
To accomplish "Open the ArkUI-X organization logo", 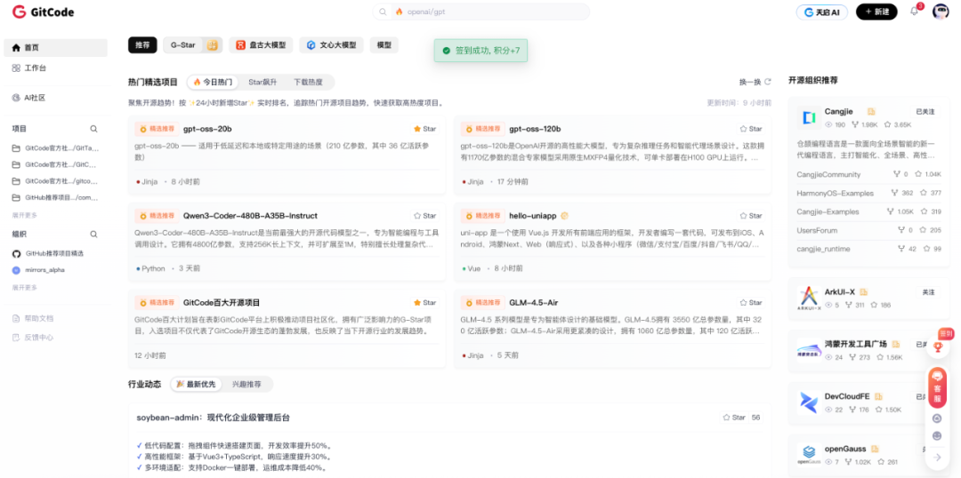I will (808, 298).
